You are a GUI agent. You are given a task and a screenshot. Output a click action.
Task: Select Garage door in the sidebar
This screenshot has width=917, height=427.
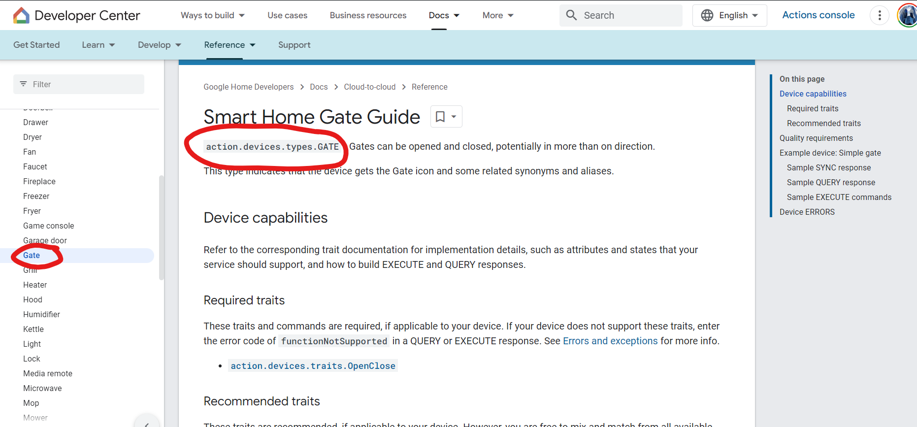45,240
